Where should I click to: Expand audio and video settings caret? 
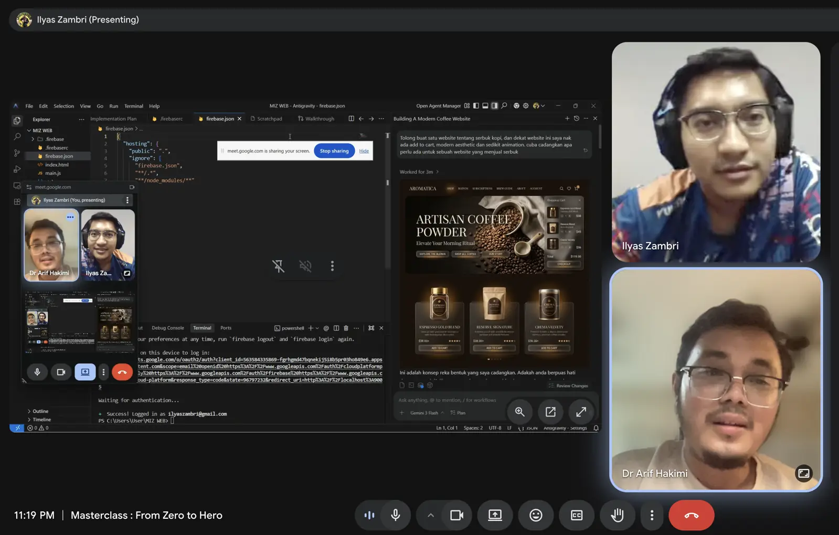click(430, 515)
